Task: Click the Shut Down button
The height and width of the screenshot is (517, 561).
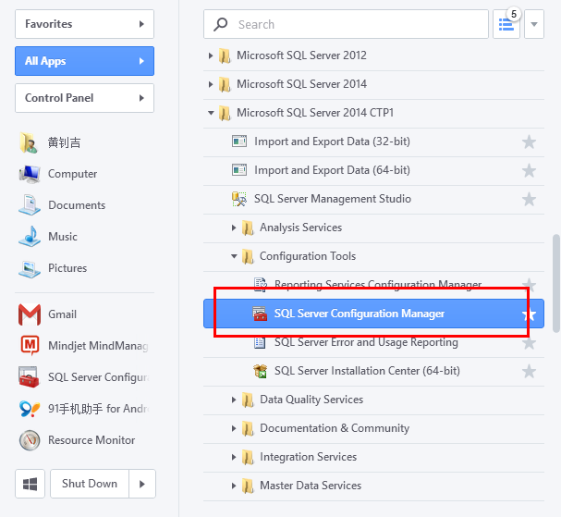Action: [x=90, y=484]
